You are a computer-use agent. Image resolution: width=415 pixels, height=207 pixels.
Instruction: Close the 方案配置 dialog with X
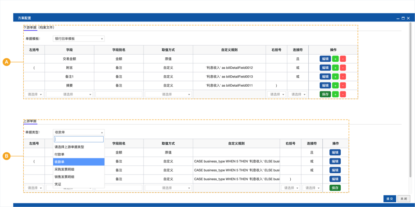pos(408,18)
